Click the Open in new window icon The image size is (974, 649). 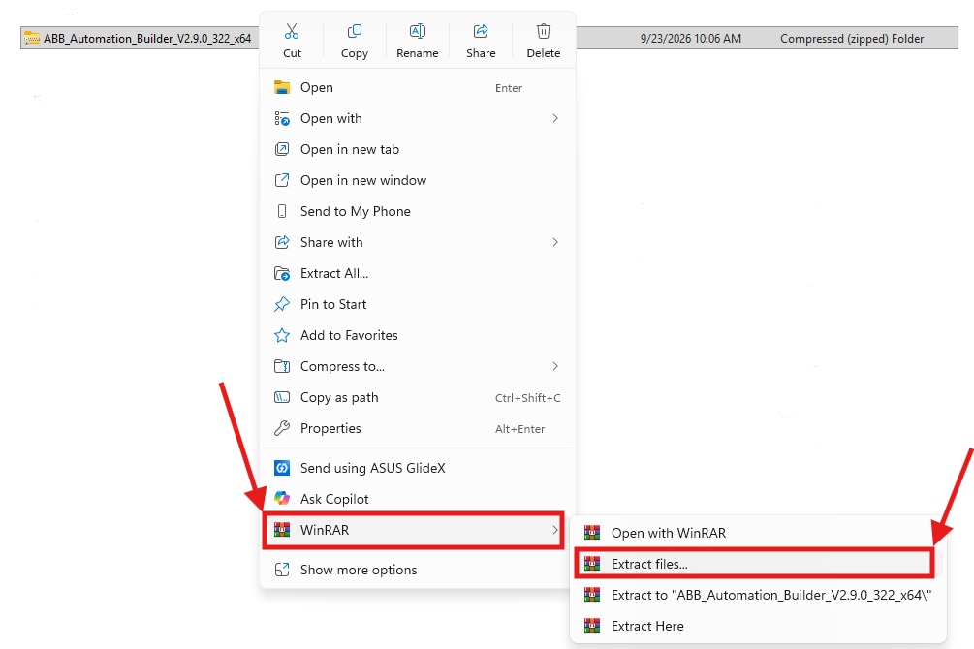[282, 181]
